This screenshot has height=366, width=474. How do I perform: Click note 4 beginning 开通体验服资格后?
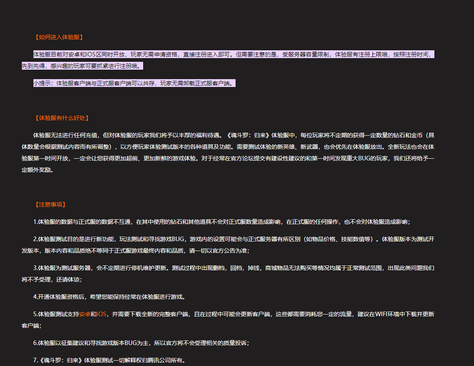pyautogui.click(x=109, y=297)
